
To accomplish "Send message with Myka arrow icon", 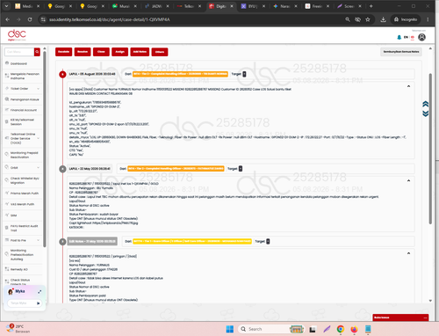I will point(38,303).
